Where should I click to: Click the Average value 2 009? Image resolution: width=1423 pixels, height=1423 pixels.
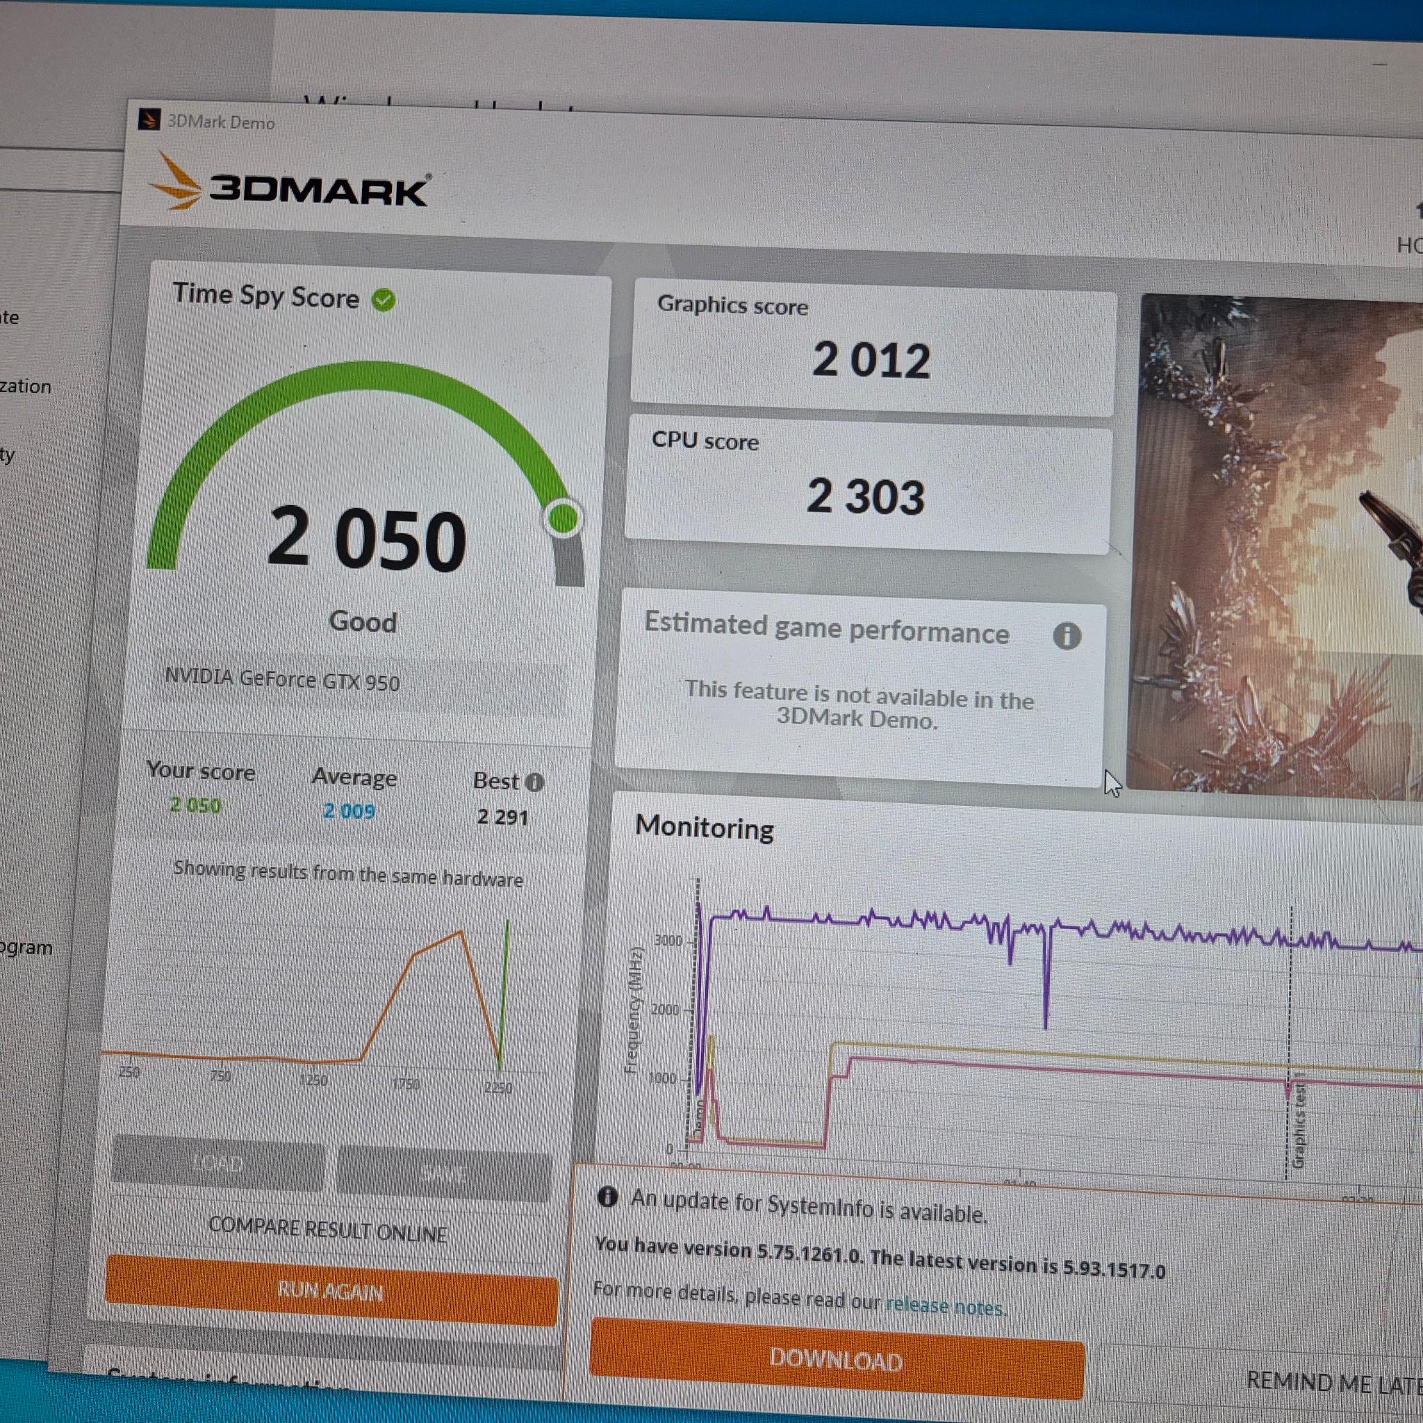tap(349, 811)
